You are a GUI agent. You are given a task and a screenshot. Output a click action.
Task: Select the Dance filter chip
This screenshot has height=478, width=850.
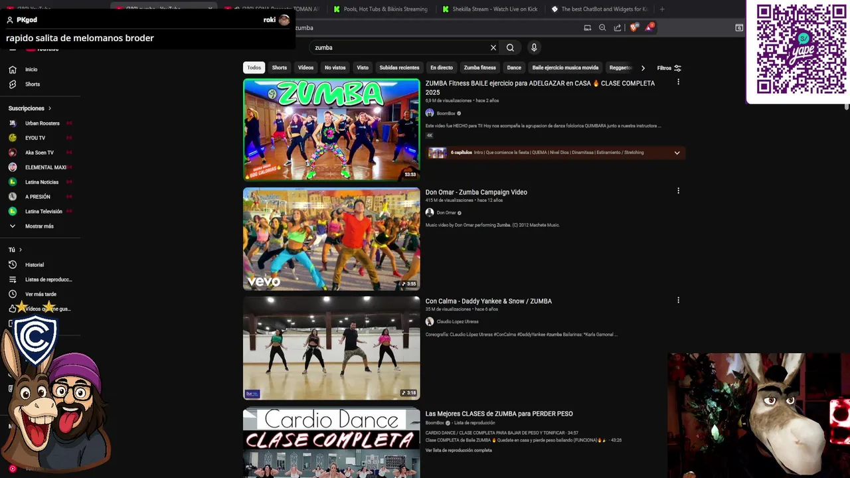point(514,68)
